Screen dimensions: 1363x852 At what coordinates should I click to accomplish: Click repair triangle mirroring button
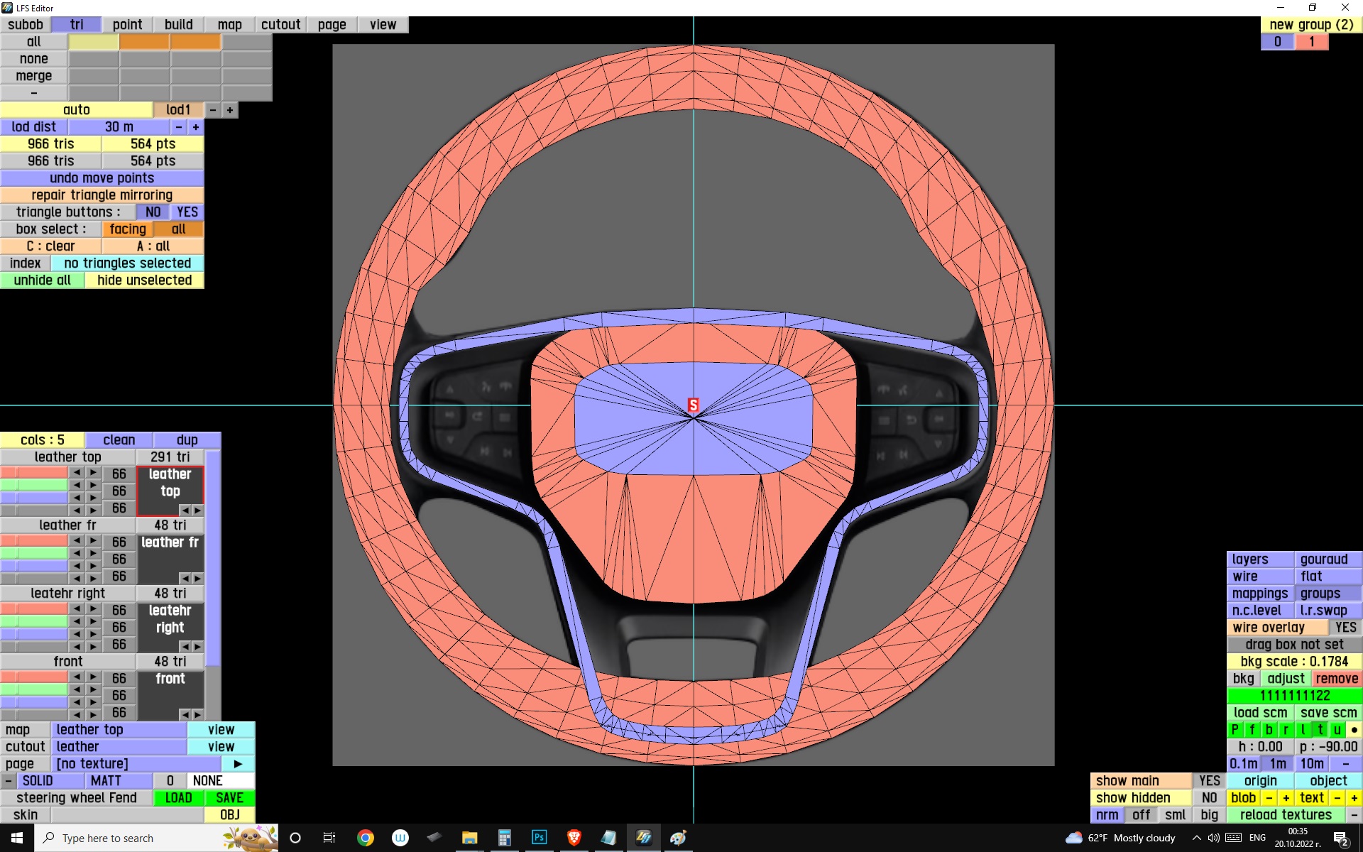(102, 195)
